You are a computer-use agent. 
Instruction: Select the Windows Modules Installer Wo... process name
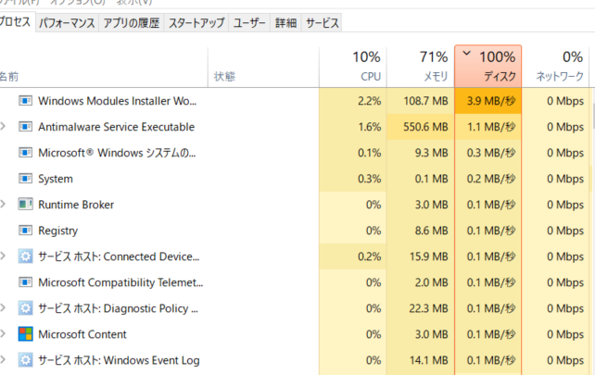click(118, 101)
